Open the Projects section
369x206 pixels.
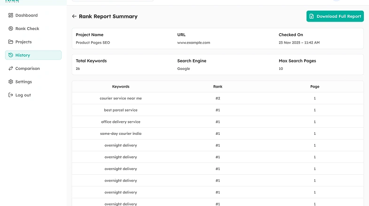[x=23, y=42]
